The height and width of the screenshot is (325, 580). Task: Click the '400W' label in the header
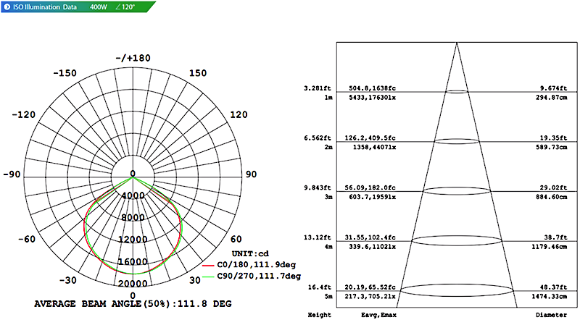pos(99,7)
